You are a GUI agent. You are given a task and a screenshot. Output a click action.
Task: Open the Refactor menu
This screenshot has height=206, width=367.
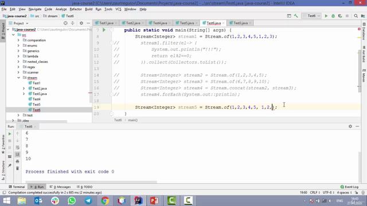[76, 9]
